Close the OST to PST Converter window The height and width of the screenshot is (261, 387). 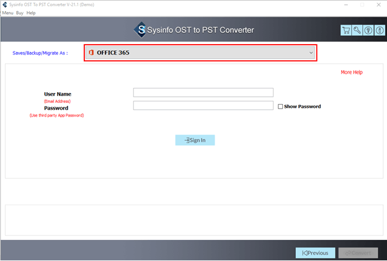(x=378, y=5)
